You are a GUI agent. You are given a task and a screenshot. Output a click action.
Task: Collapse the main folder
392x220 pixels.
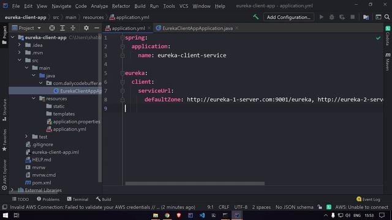pos(26,68)
